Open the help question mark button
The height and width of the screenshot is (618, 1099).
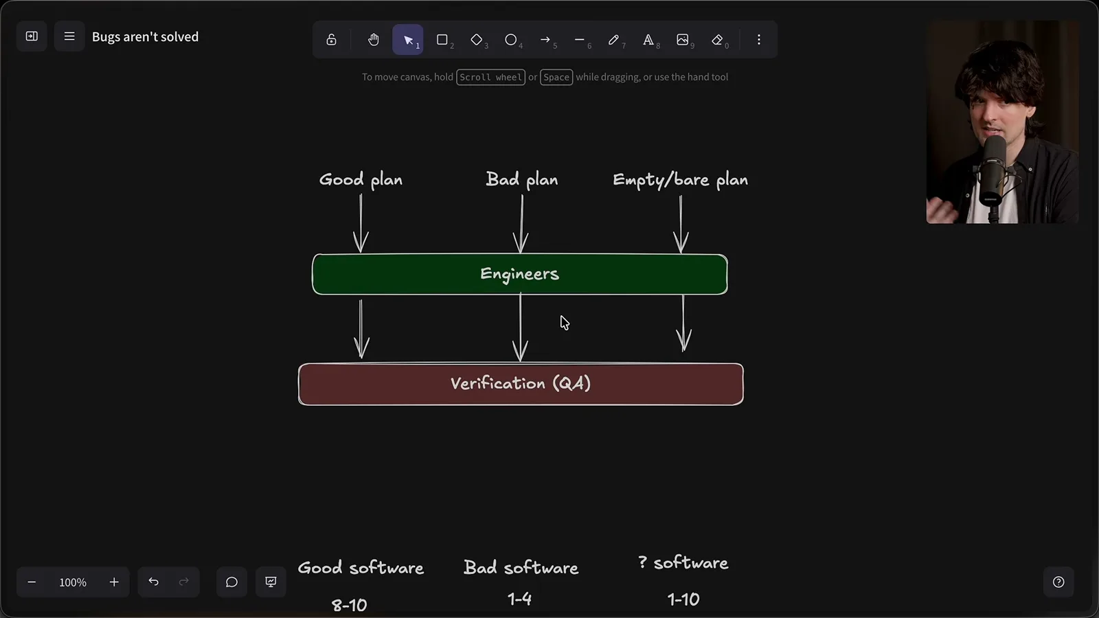pos(1058,582)
